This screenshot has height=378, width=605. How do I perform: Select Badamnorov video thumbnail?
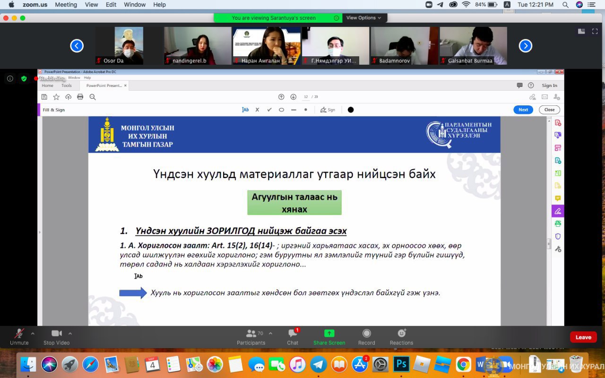coord(405,46)
